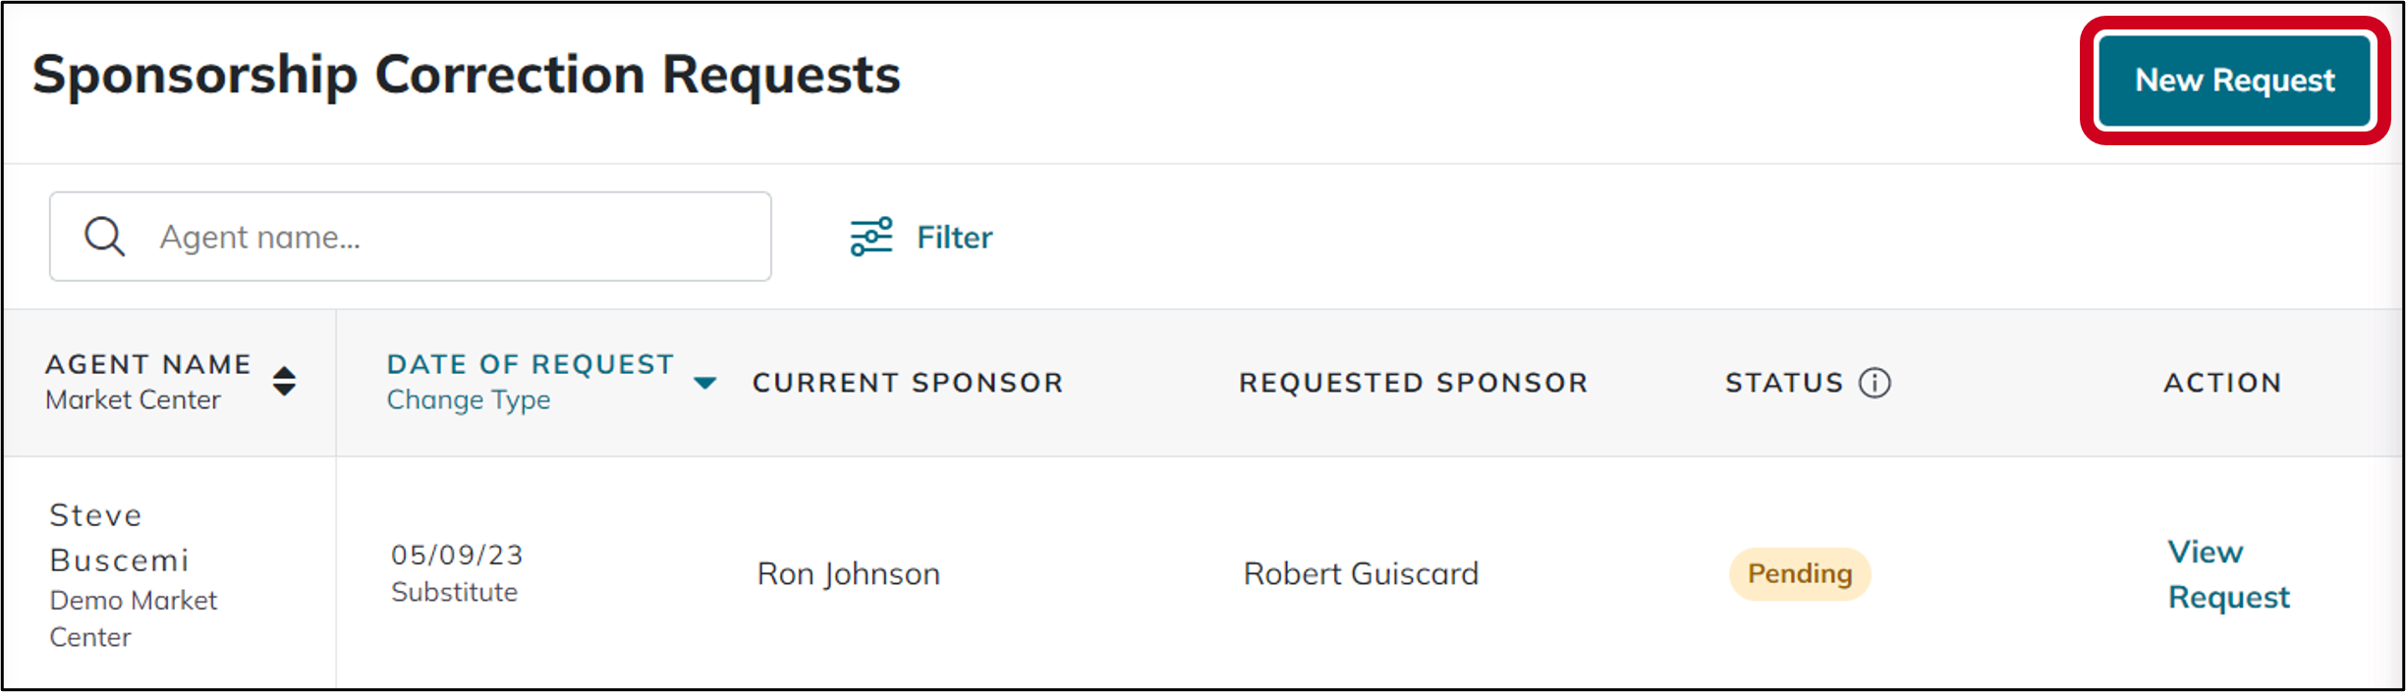Open View Request for Steve Buscemi
The width and height of the screenshot is (2406, 692).
pyautogui.click(x=2228, y=573)
